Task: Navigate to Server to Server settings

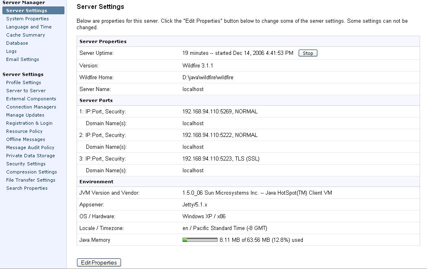Action: (x=26, y=91)
